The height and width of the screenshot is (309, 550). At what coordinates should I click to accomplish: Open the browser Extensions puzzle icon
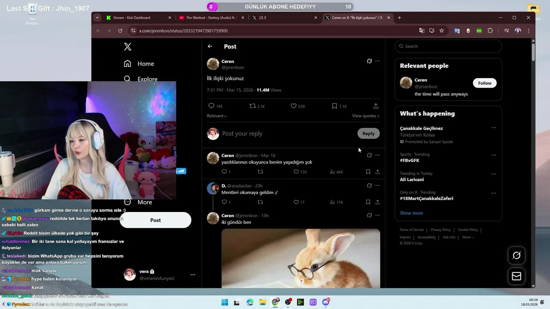point(490,31)
